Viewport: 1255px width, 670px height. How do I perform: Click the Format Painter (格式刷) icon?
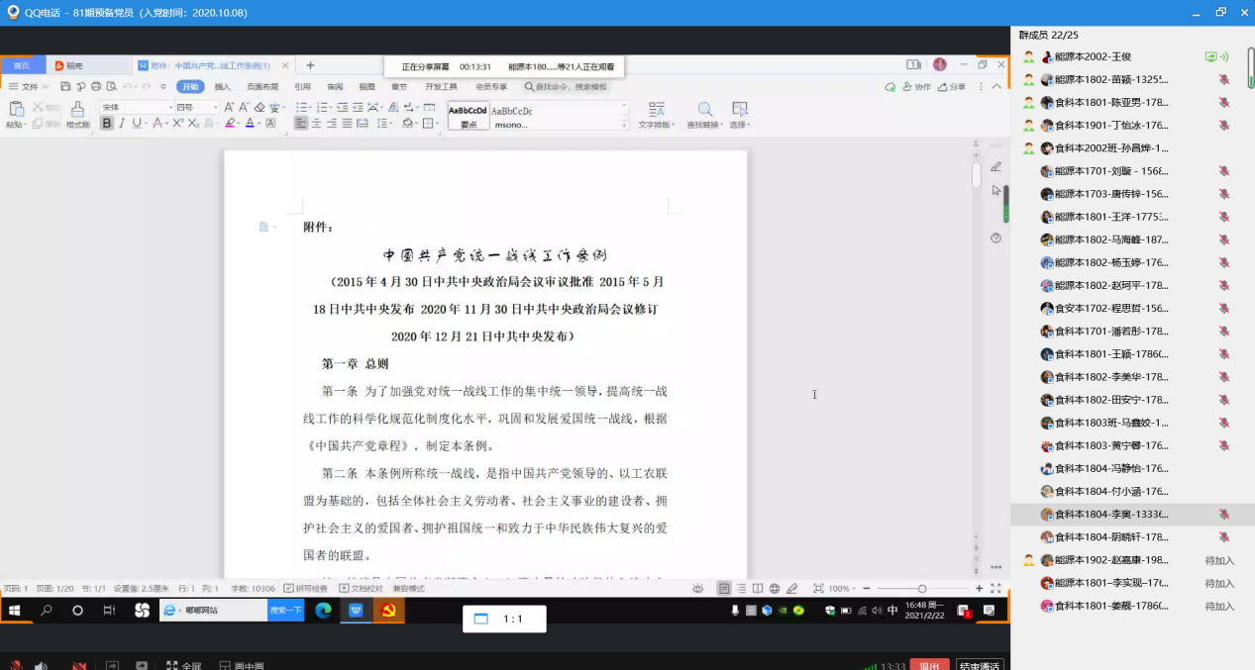[77, 109]
